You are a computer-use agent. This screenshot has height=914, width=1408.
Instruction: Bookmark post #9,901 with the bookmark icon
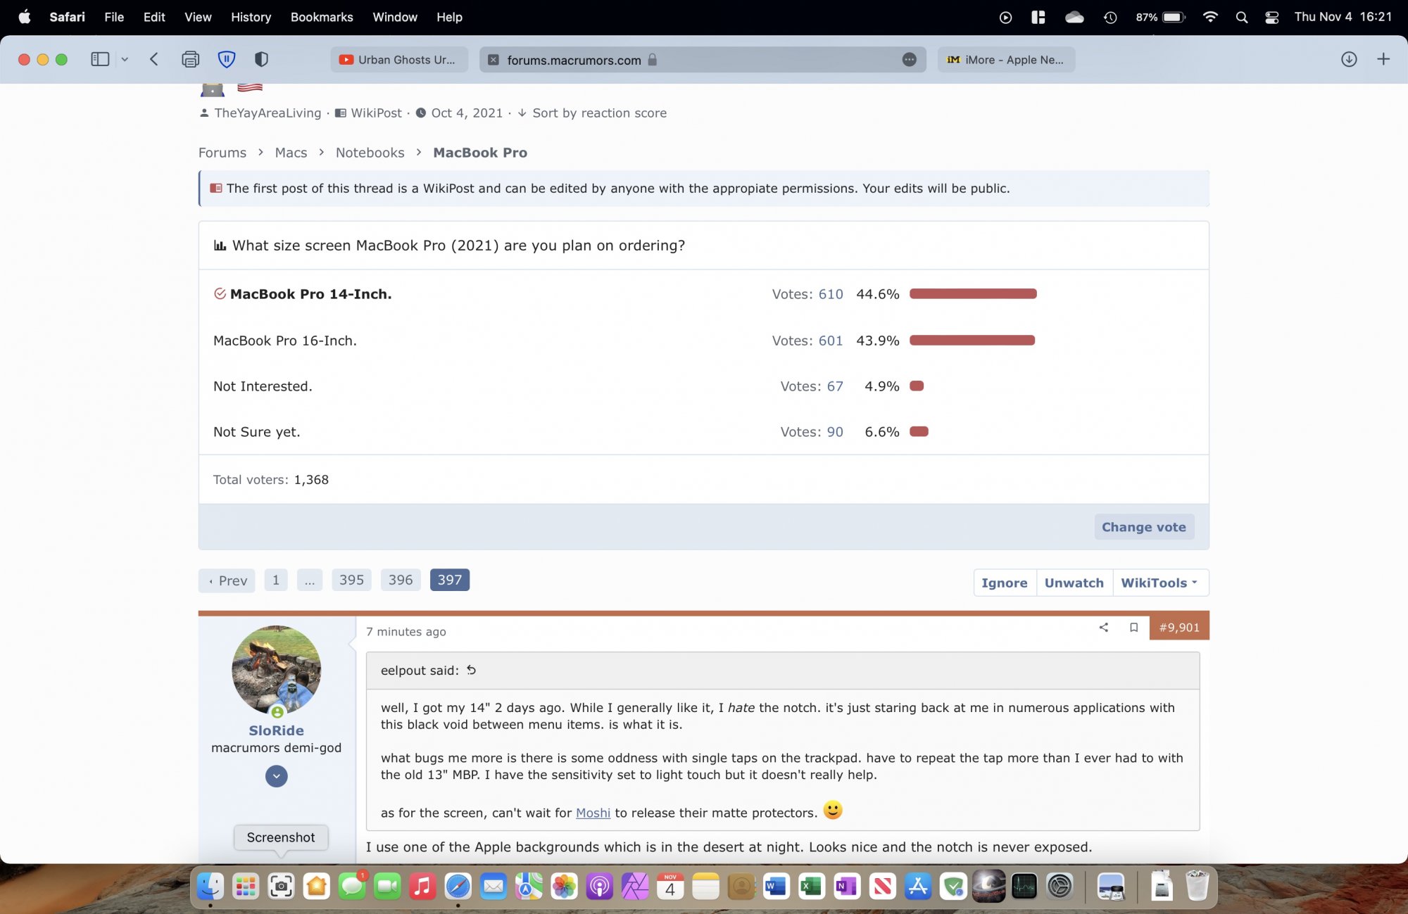pos(1133,627)
